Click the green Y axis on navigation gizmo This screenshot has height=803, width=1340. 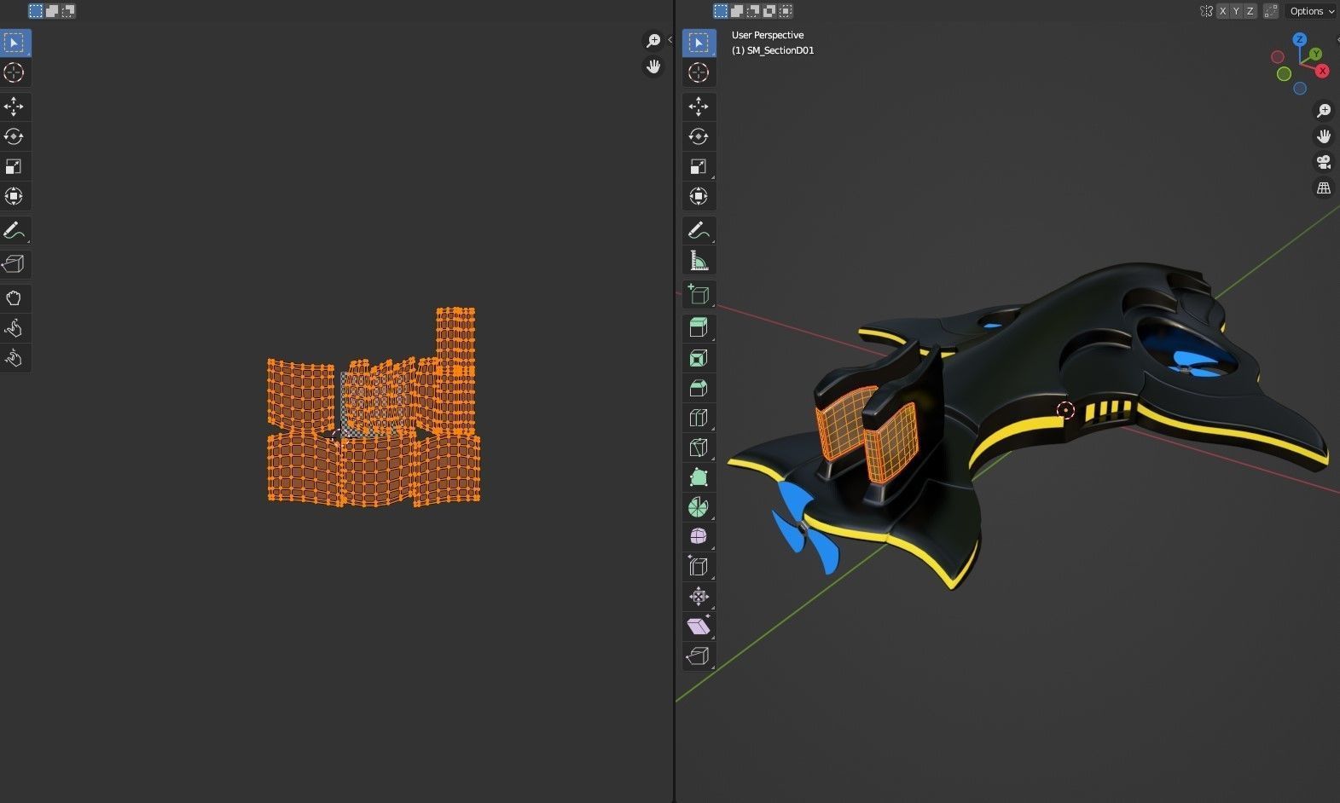click(x=1316, y=54)
